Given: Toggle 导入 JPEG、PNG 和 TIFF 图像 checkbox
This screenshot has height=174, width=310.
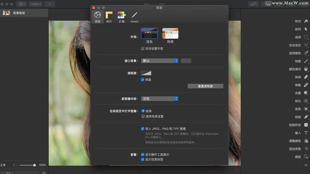Looking at the screenshot, I should pos(142,129).
